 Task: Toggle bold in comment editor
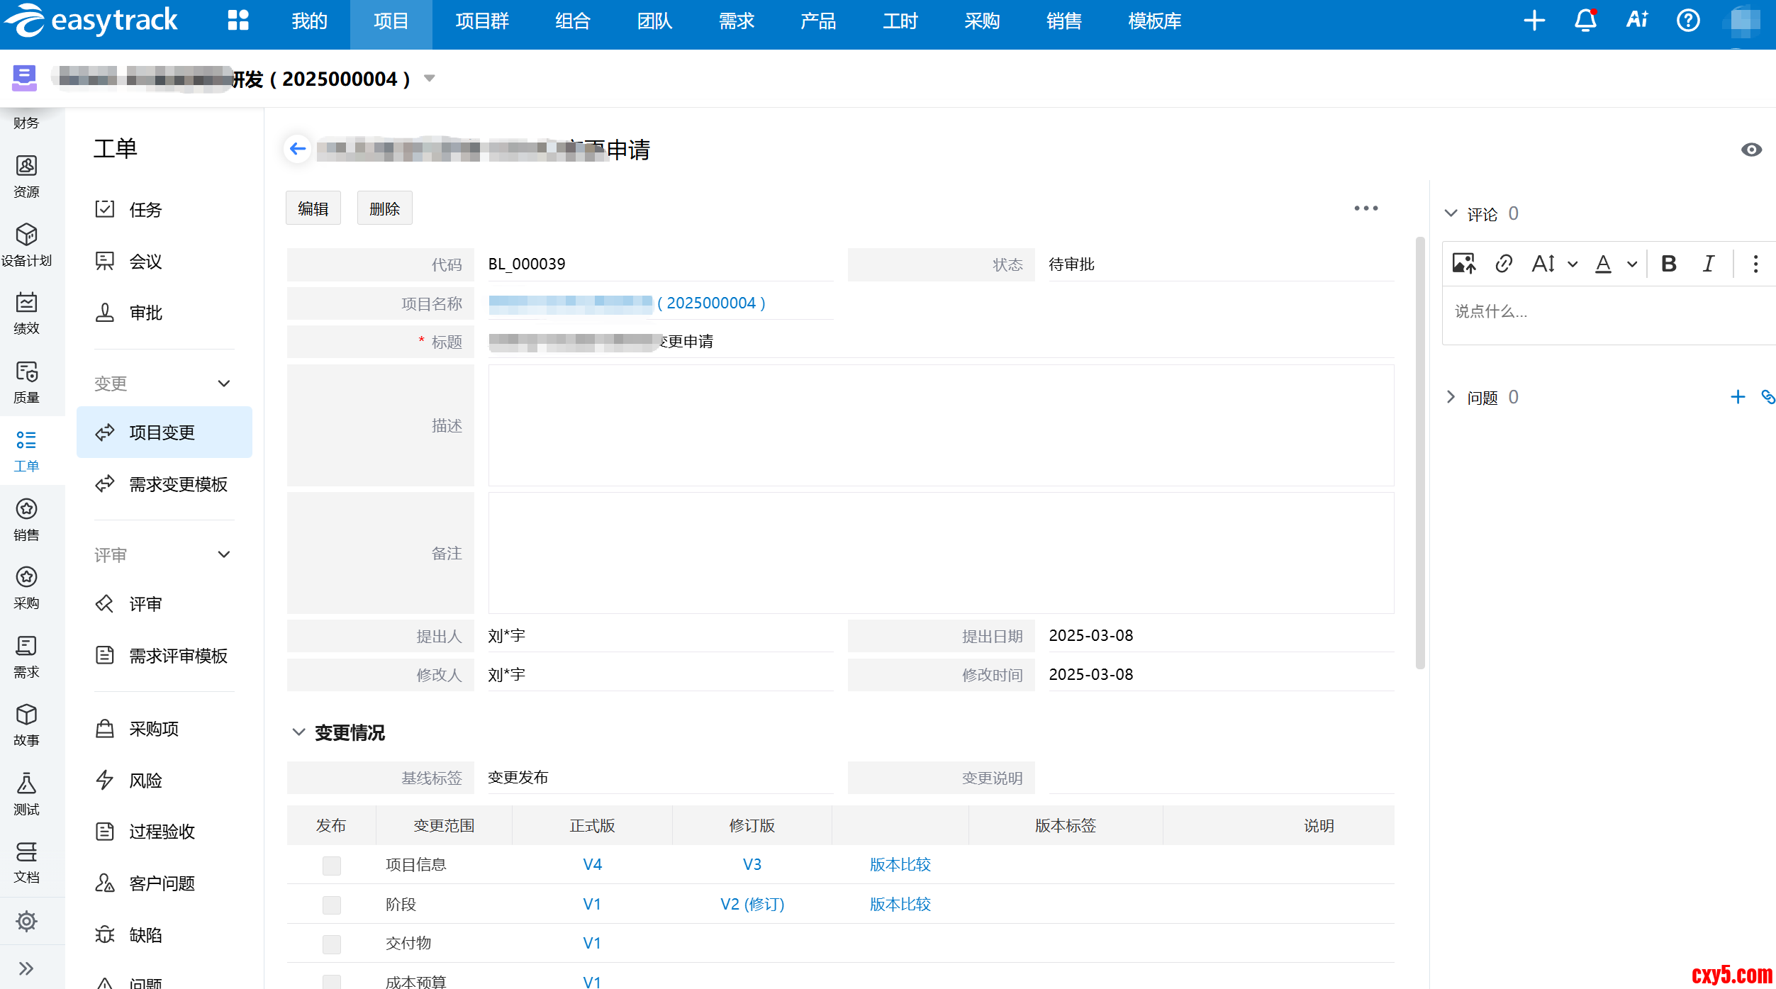tap(1669, 264)
